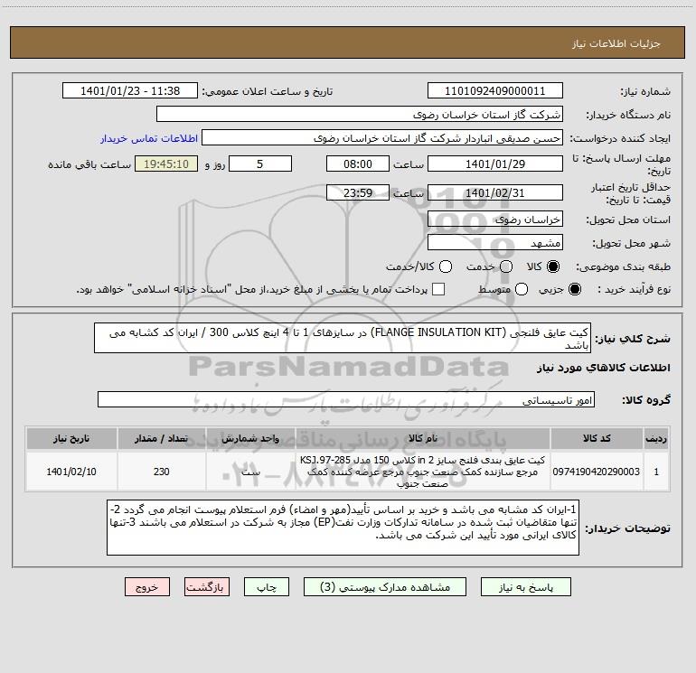Click the توضیحات خریدار notes box
The width and height of the screenshot is (696, 673).
(x=343, y=528)
